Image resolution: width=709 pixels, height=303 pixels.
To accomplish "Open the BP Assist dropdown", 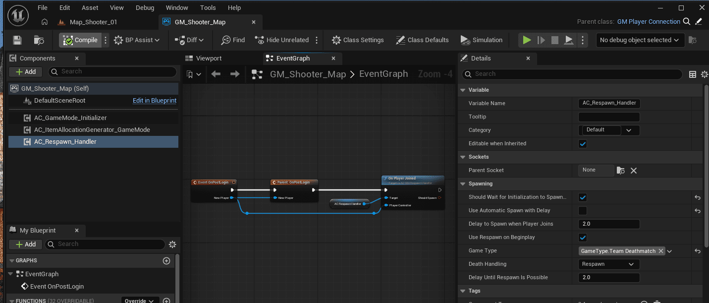I will click(x=137, y=40).
